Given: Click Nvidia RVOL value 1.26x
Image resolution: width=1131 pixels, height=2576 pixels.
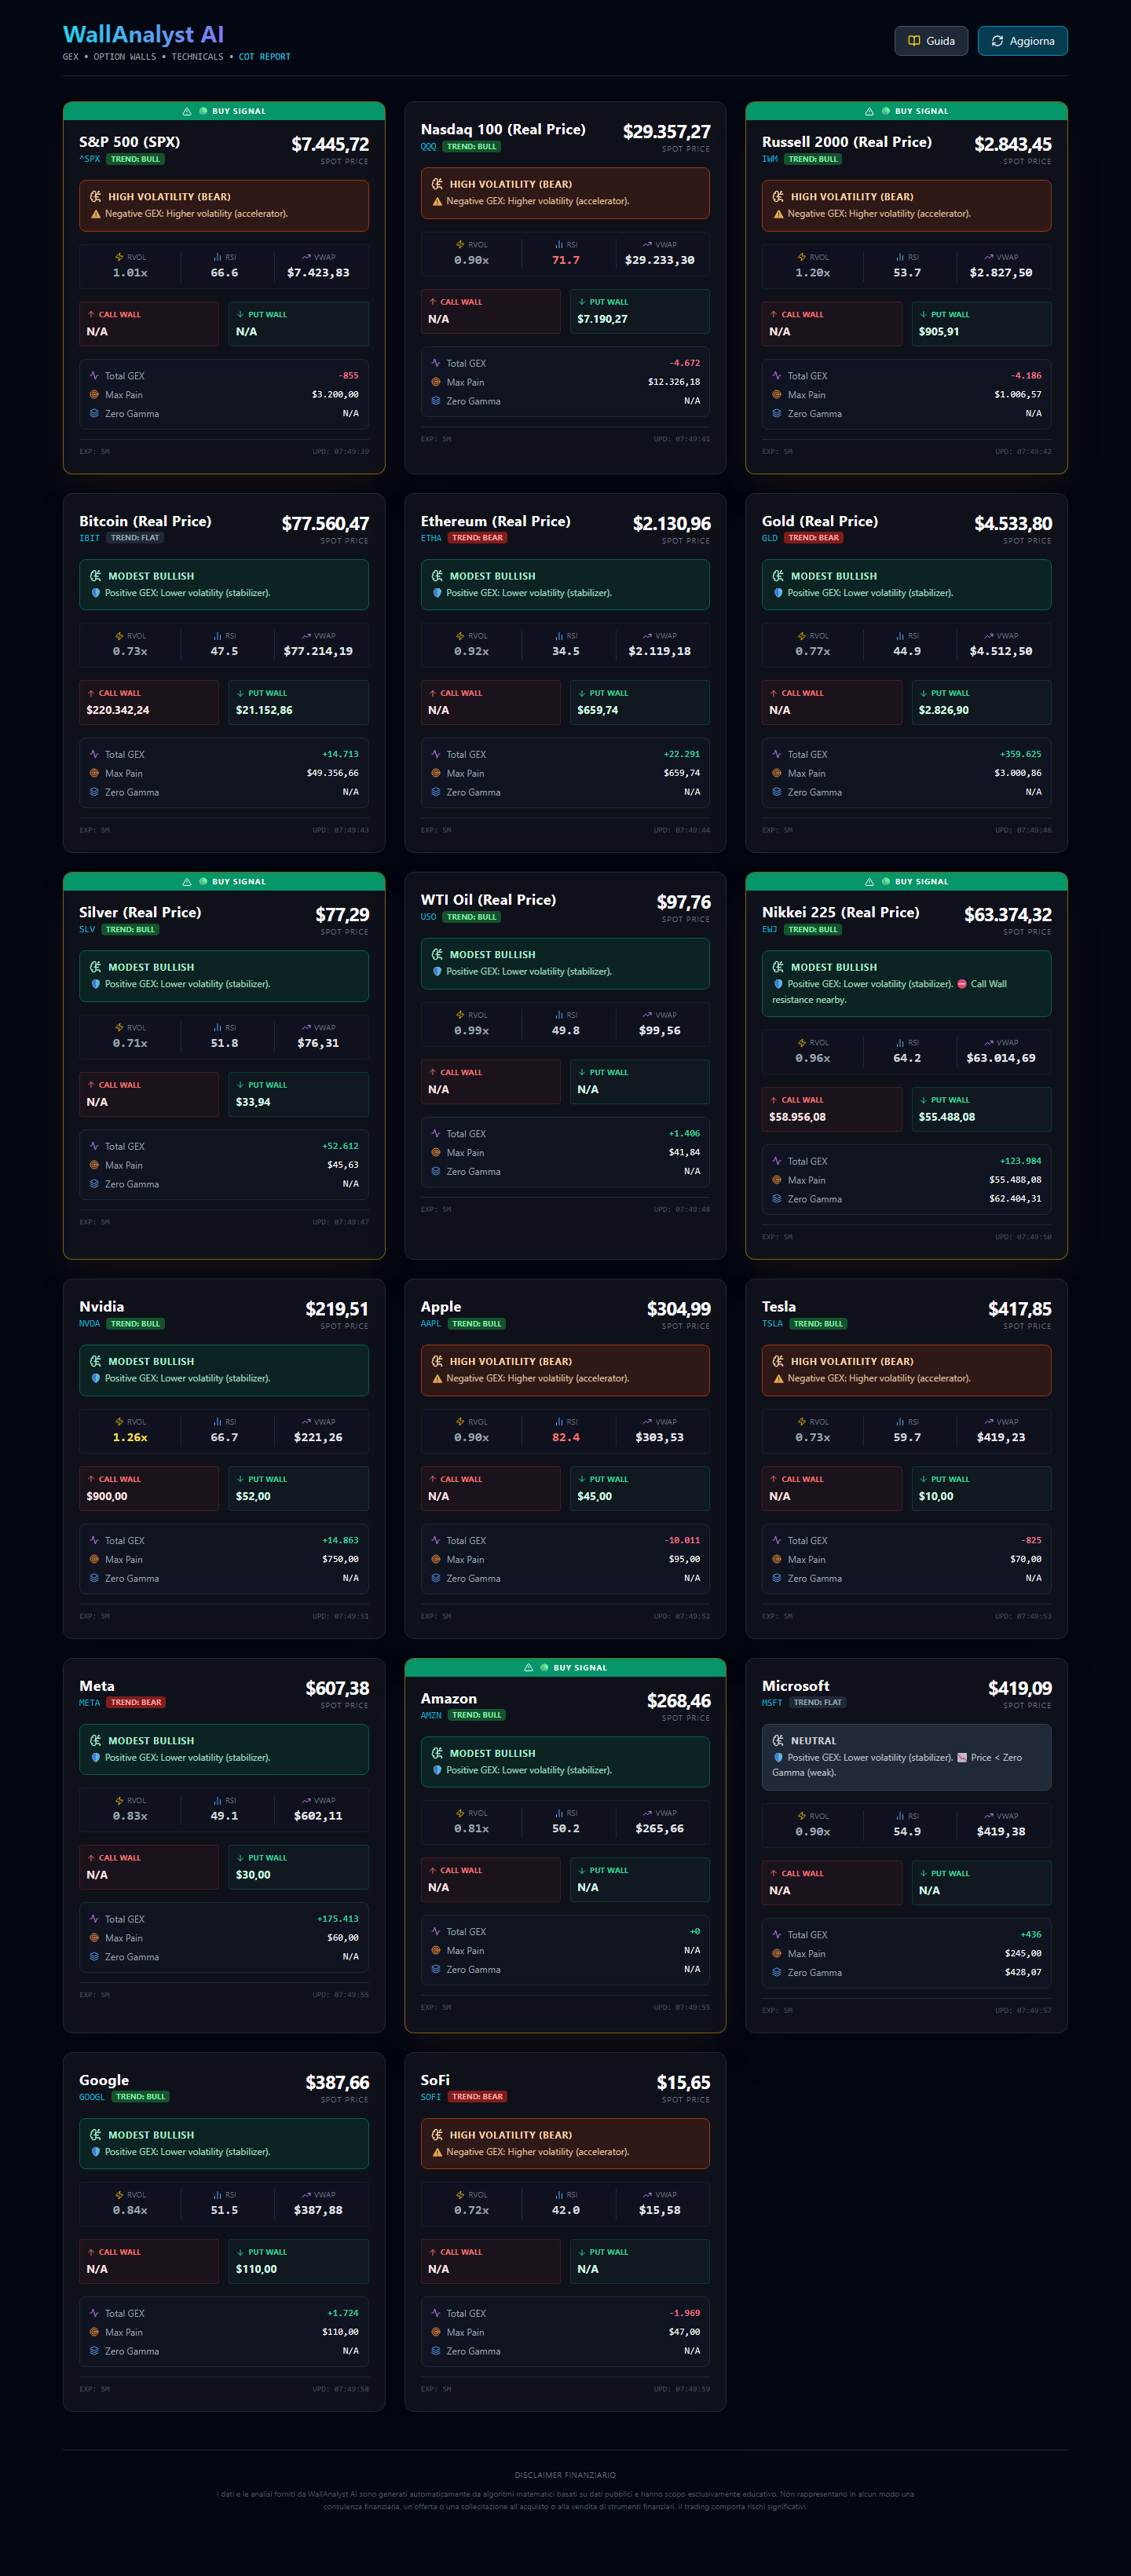Looking at the screenshot, I should [x=130, y=1437].
